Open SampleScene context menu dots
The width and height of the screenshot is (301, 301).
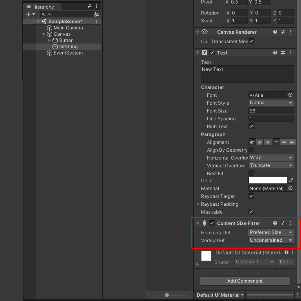(97, 22)
